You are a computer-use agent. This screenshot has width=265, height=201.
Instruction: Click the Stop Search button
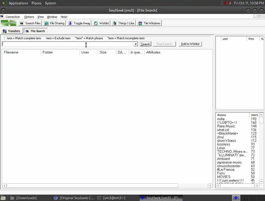[x=164, y=44]
